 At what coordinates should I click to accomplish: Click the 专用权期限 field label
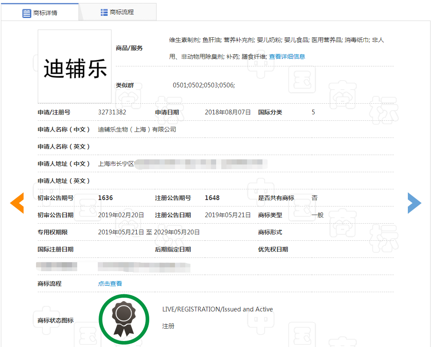coord(52,232)
